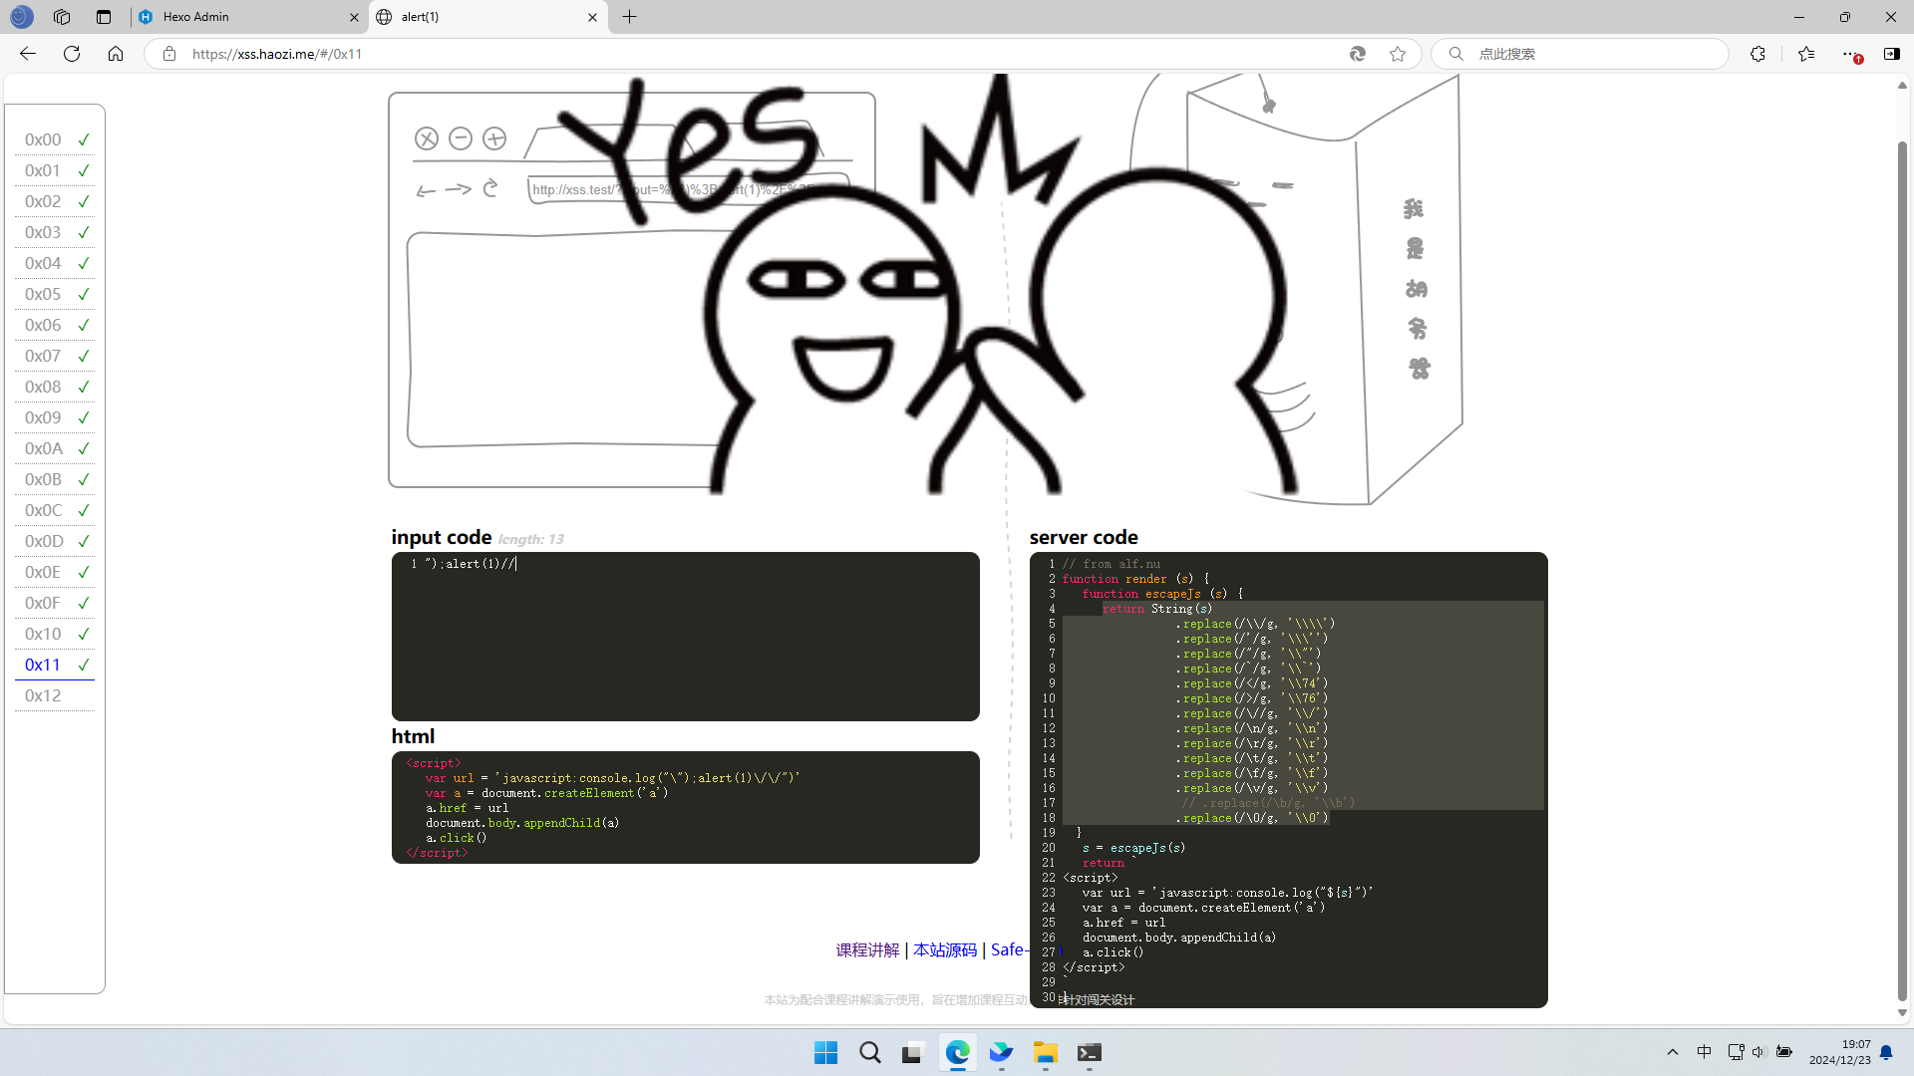This screenshot has height=1076, width=1914.
Task: View site info via the lock icon
Action: point(169,54)
